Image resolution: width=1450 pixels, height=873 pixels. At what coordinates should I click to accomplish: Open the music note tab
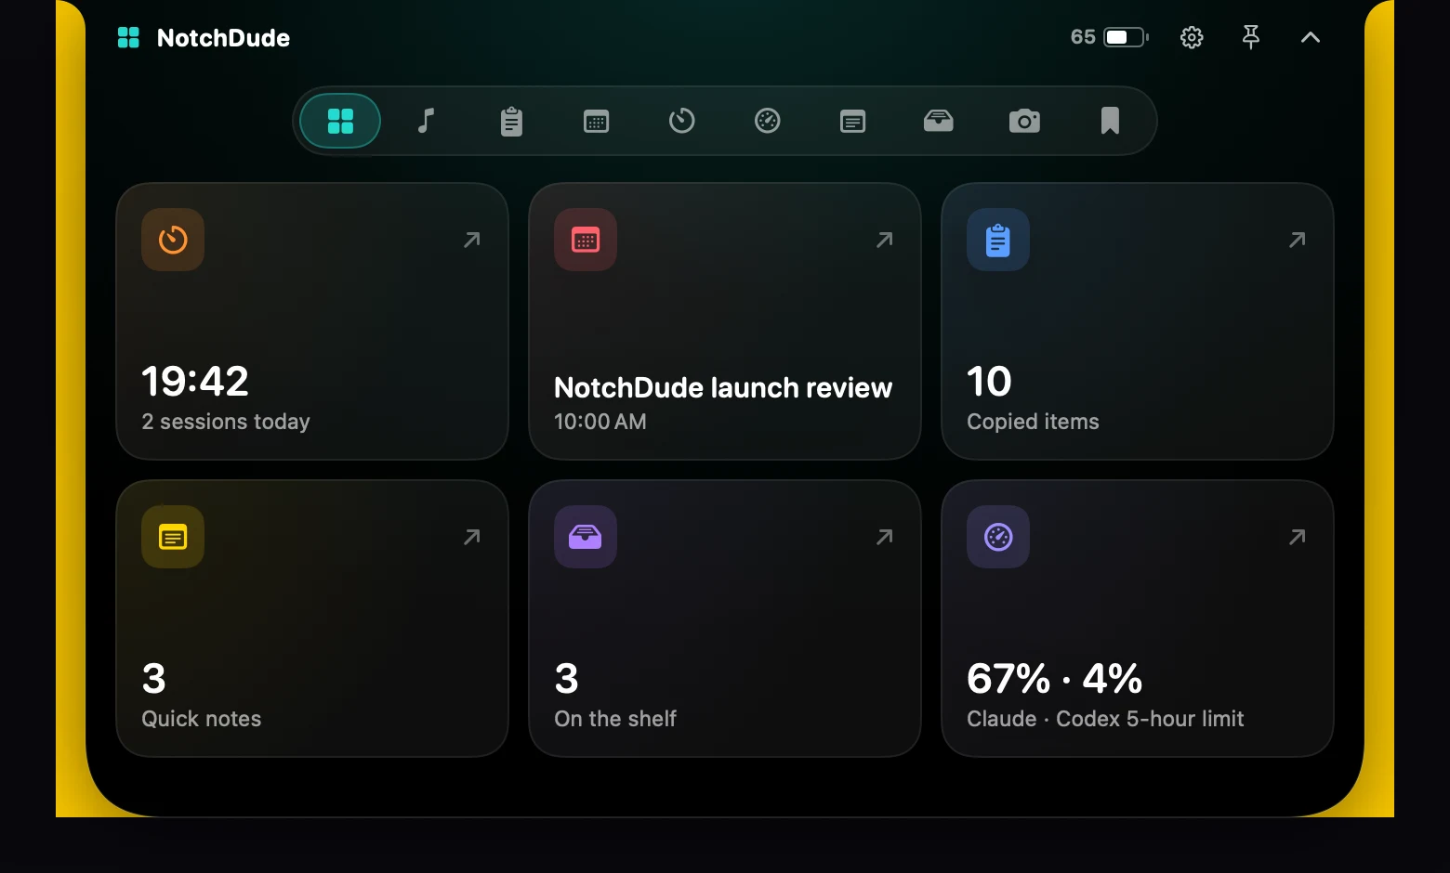coord(426,121)
